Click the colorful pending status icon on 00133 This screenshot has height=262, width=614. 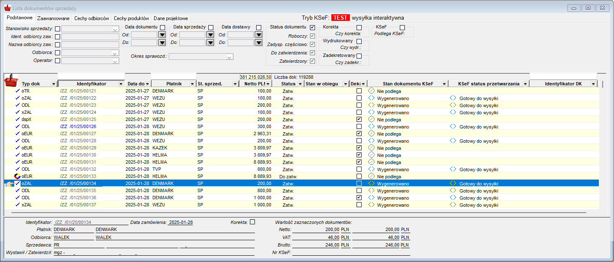pos(17,176)
